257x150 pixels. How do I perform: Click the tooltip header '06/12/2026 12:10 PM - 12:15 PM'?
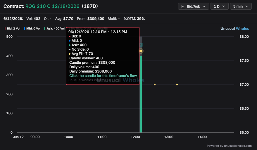click(x=98, y=32)
